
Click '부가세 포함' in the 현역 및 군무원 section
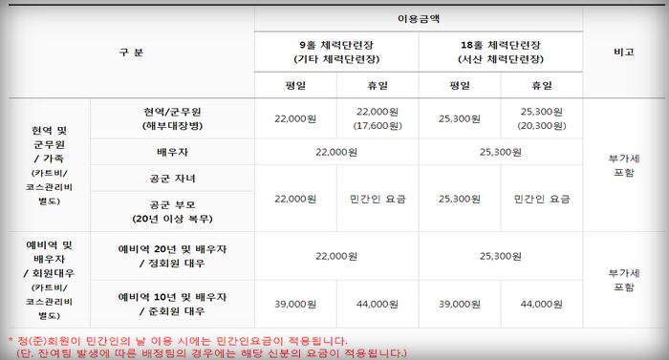(624, 165)
